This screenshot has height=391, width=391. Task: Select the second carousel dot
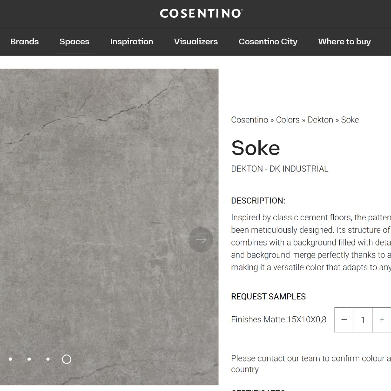29,359
